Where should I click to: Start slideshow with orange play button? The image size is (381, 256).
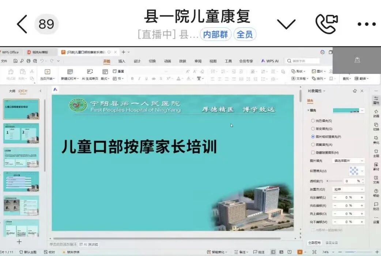coord(299,252)
